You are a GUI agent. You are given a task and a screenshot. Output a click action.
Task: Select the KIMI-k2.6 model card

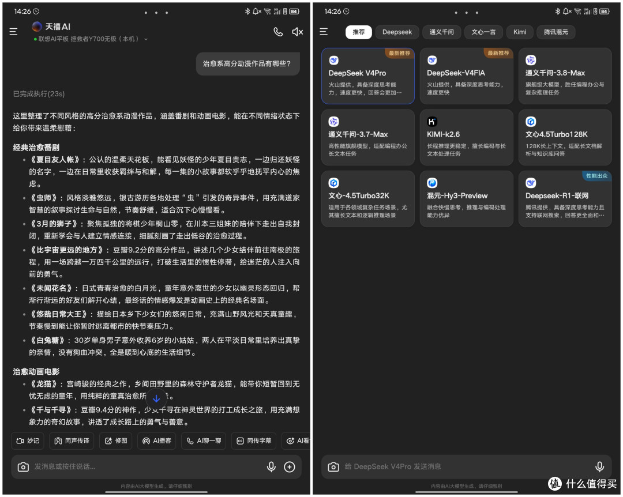coord(467,137)
